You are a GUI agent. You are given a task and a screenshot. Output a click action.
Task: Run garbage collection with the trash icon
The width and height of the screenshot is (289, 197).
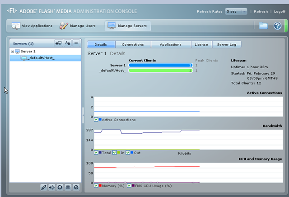[x=68, y=188]
